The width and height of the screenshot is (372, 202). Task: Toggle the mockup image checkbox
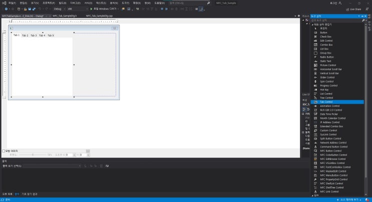pos(4,151)
